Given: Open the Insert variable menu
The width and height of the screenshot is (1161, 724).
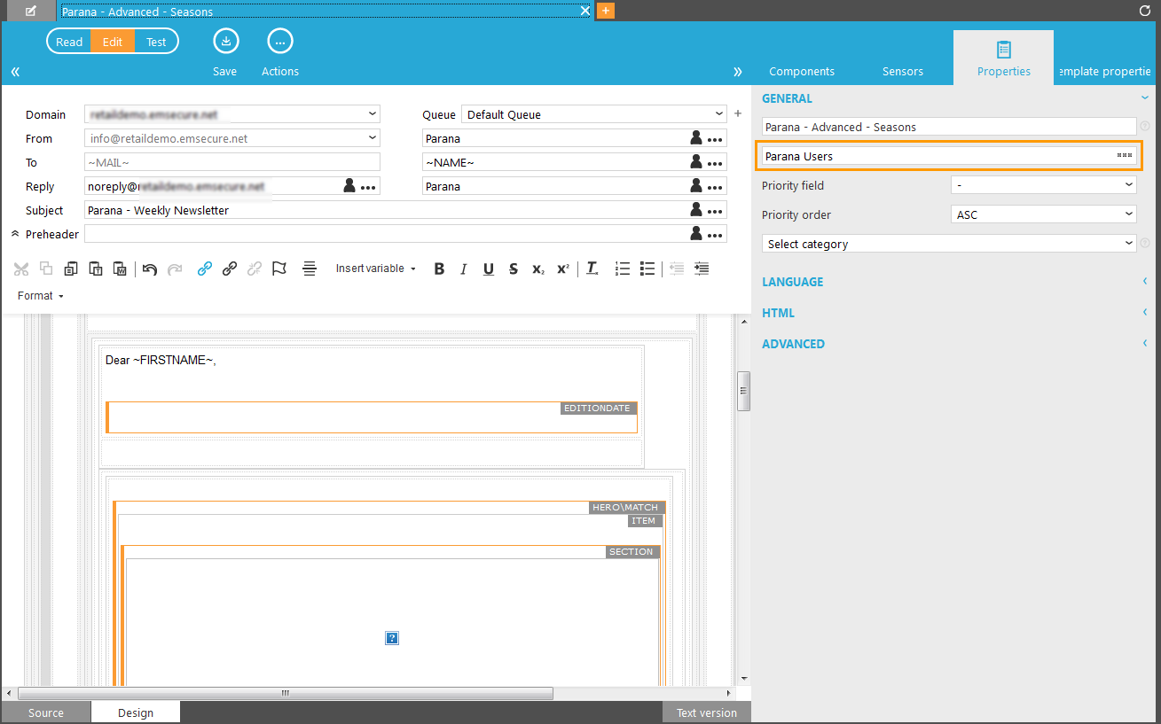Looking at the screenshot, I should click(376, 269).
